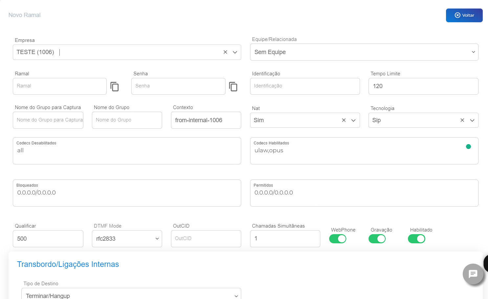Copy the Ramal value with clipboard icon
Screen dimensions: 488x299
pyautogui.click(x=115, y=86)
